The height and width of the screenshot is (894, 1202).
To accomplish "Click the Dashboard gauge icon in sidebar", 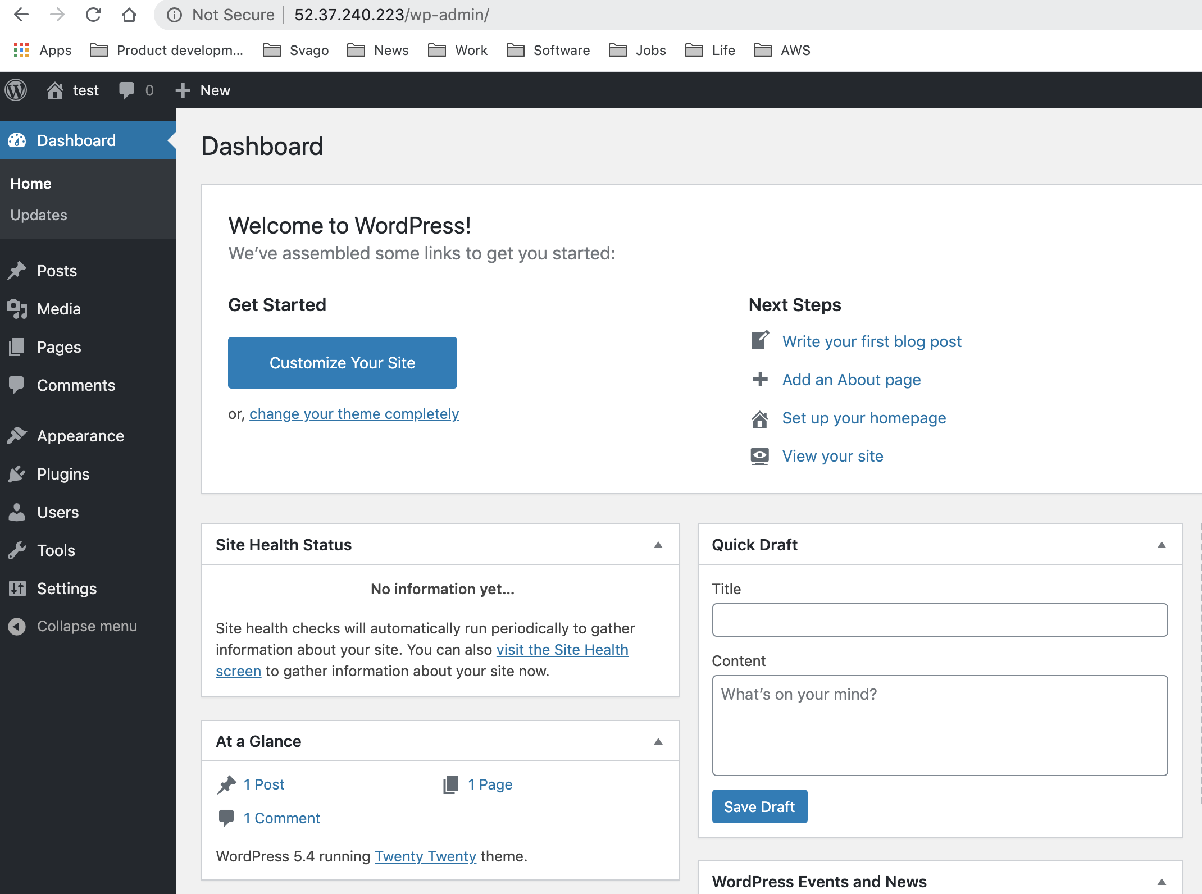I will click(17, 140).
